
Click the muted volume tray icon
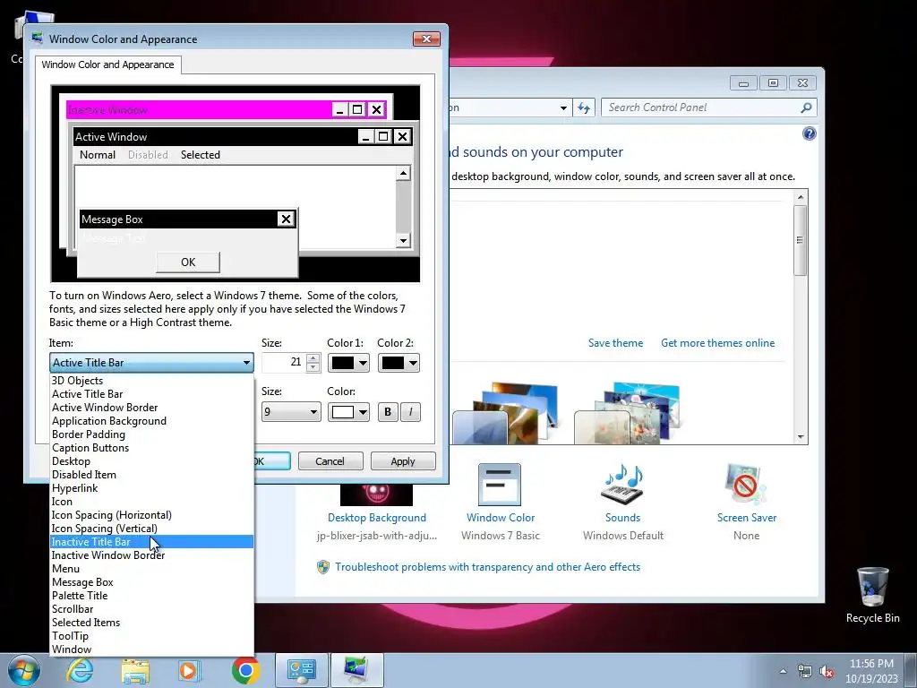tap(827, 671)
